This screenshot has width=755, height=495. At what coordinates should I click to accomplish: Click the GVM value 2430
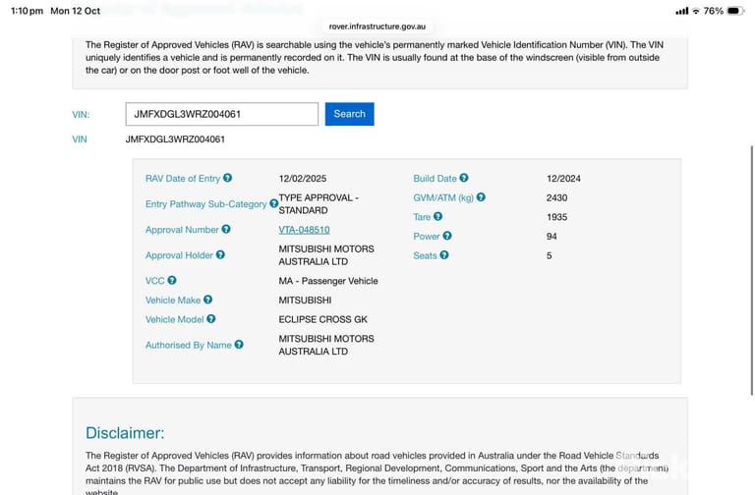pyautogui.click(x=556, y=197)
